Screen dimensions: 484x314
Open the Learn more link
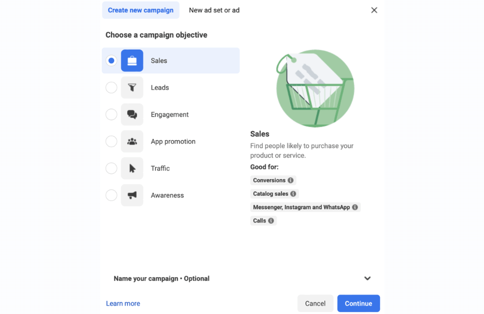[123, 303]
